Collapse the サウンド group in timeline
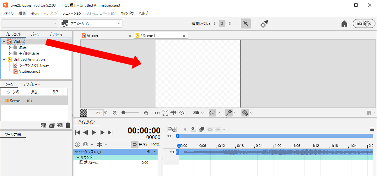Screen dimensions: 377x176 click(78, 157)
